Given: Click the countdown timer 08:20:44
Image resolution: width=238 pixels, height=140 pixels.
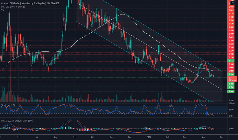Looking at the screenshot, I should (x=232, y=80).
